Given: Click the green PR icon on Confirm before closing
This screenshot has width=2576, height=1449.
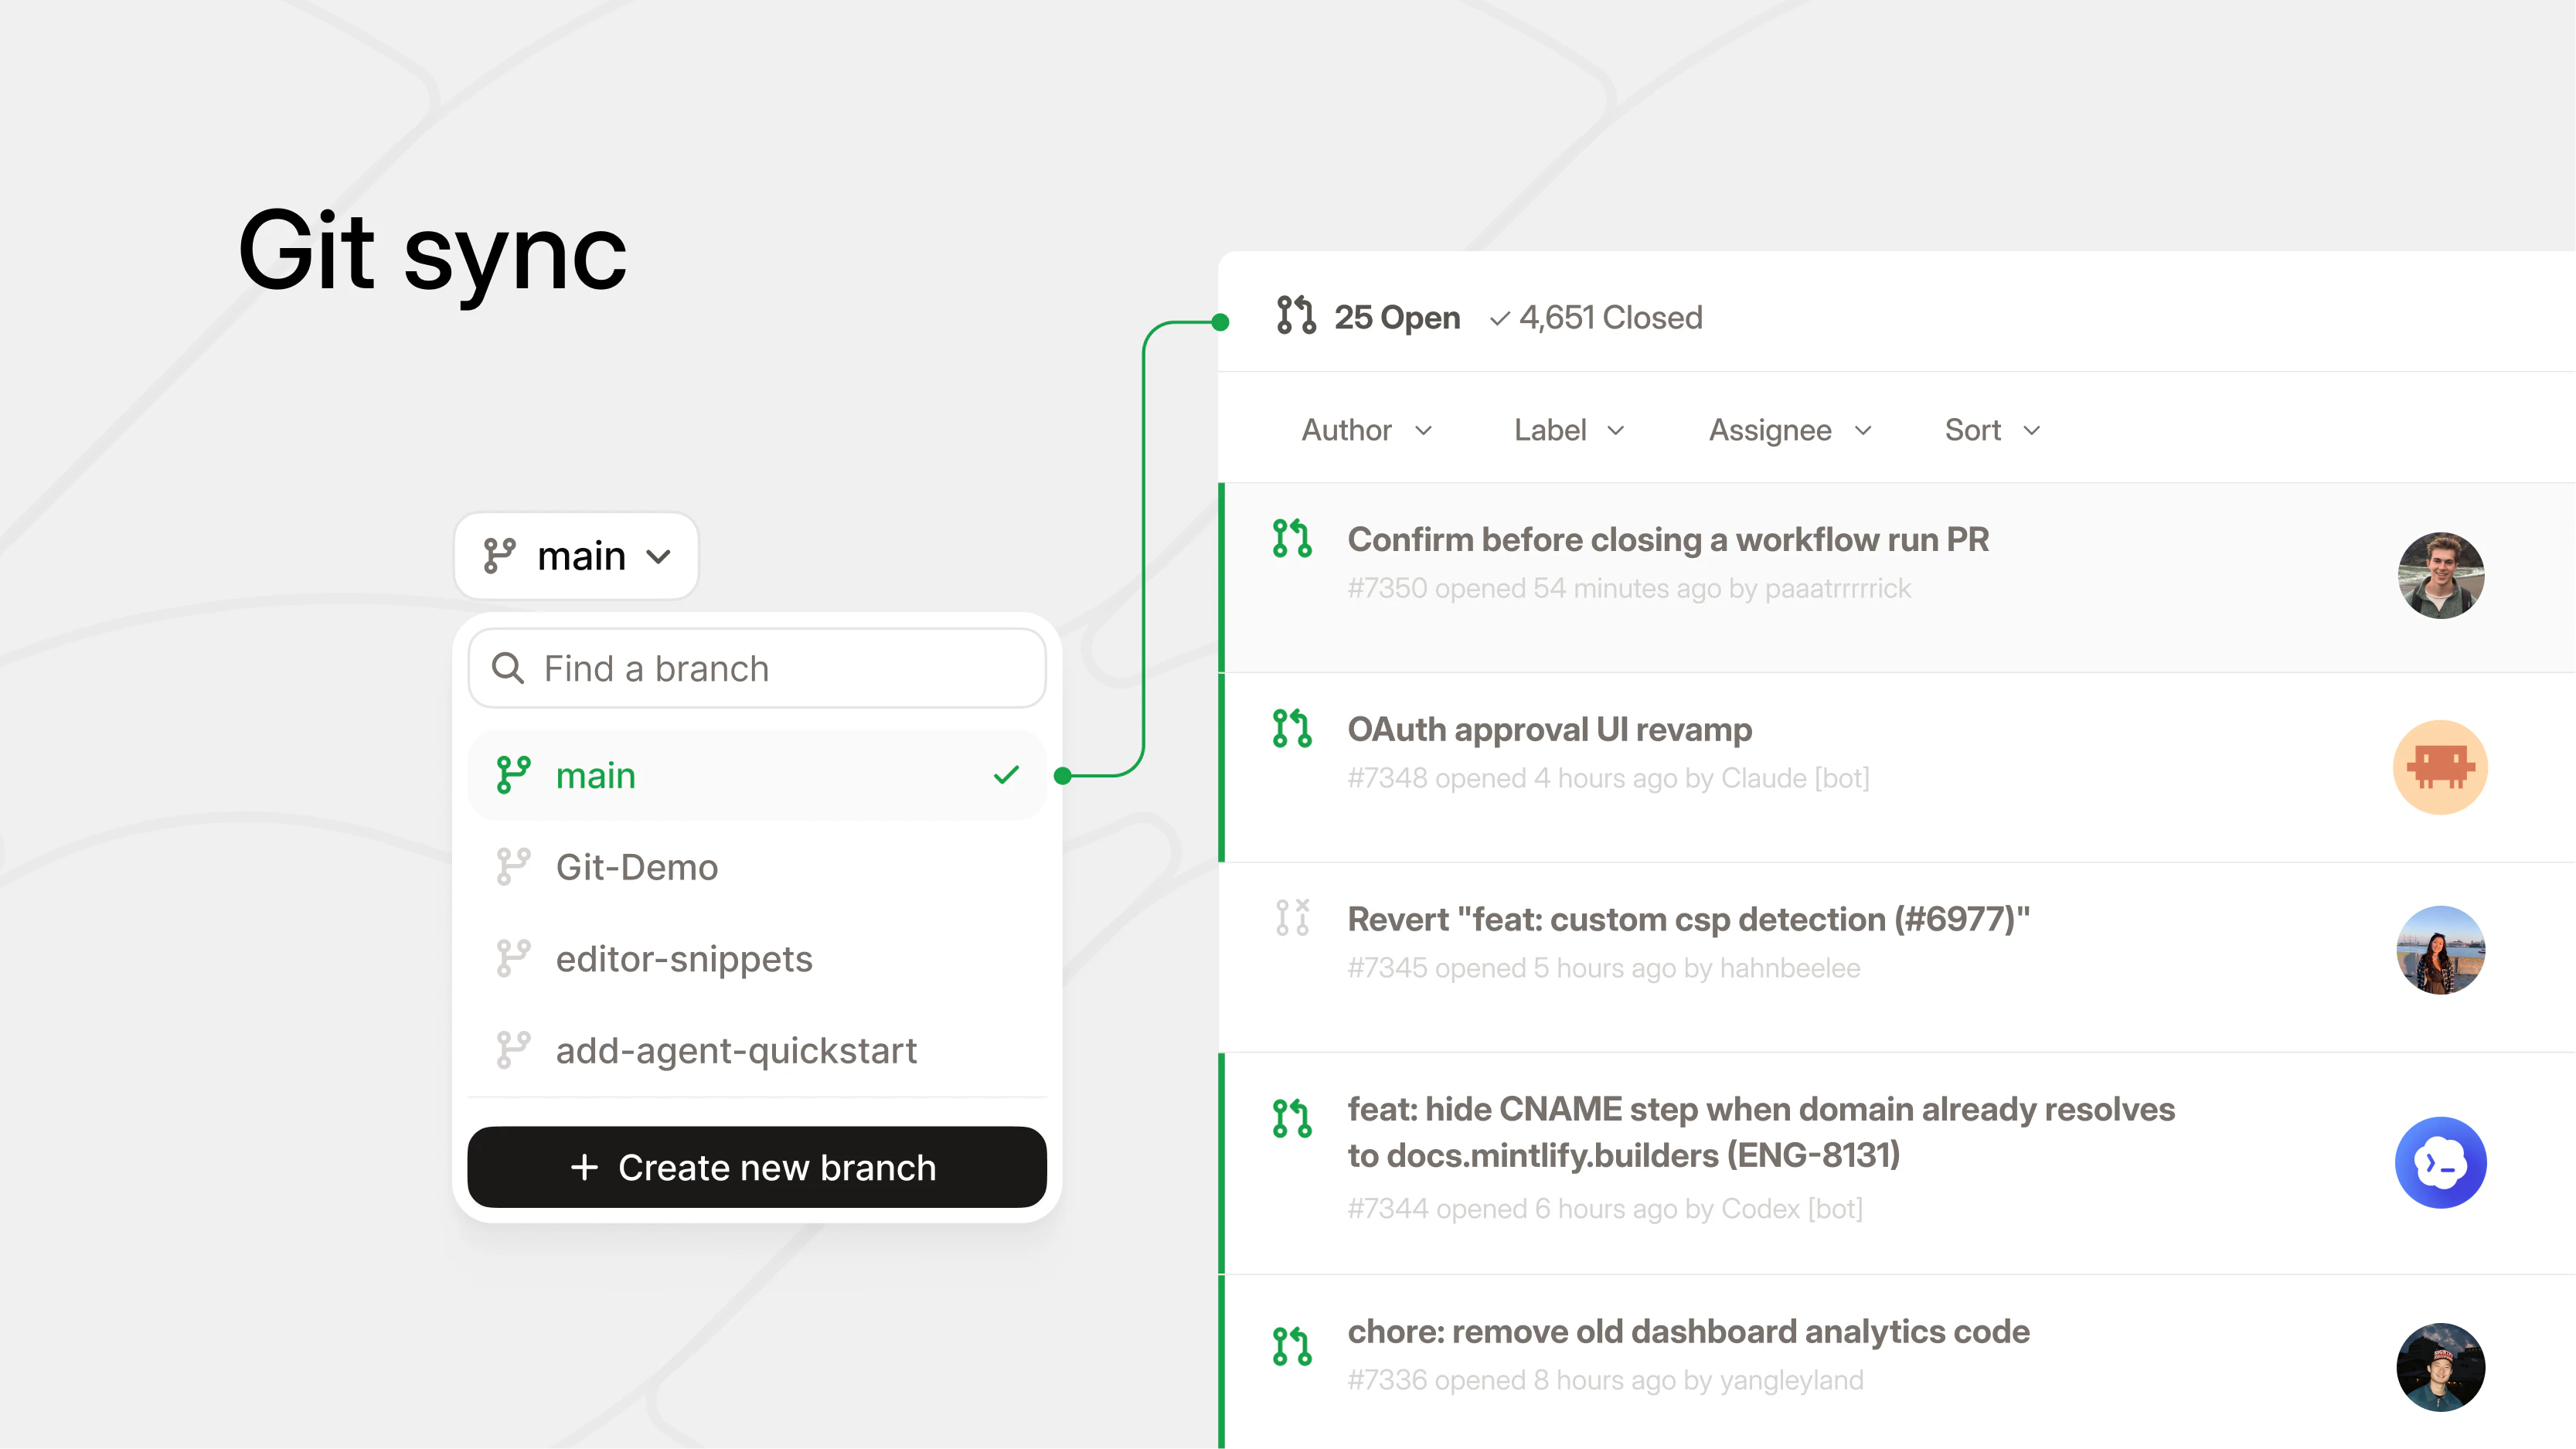Looking at the screenshot, I should pyautogui.click(x=1291, y=538).
